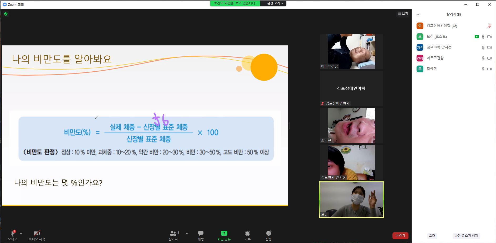Click 나만 음소거 해제 button
Screen dimensions: 496x243
[x=466, y=236]
